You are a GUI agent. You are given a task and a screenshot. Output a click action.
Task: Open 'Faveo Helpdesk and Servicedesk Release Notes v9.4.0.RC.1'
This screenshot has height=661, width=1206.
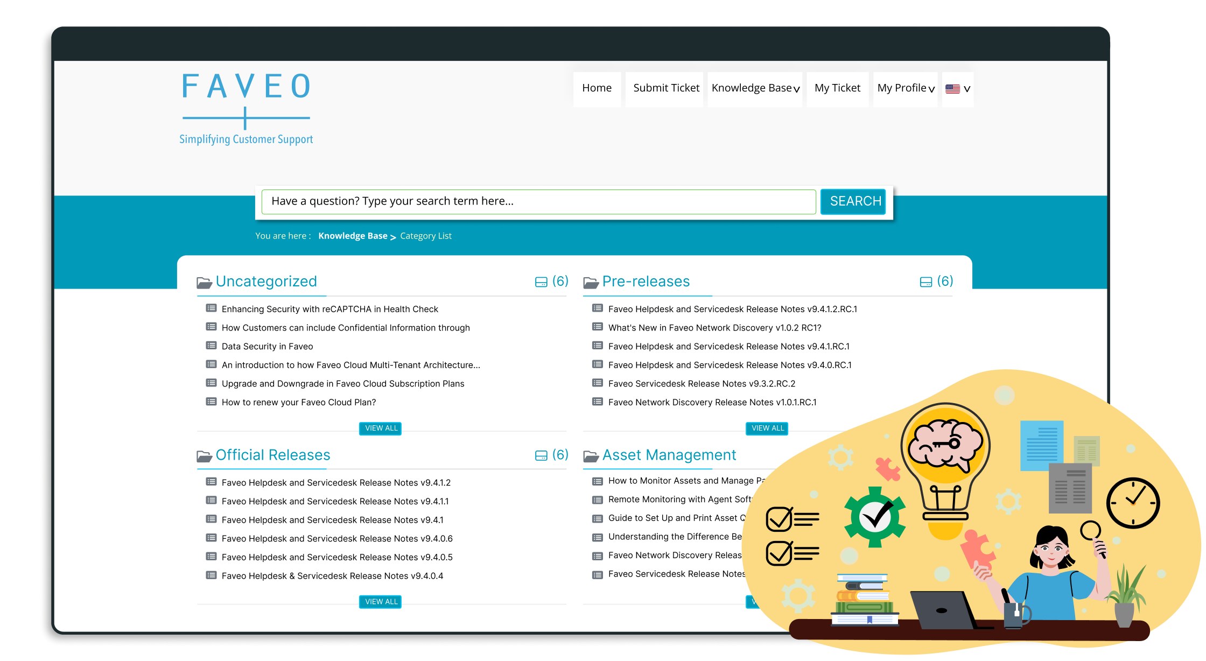tap(730, 365)
